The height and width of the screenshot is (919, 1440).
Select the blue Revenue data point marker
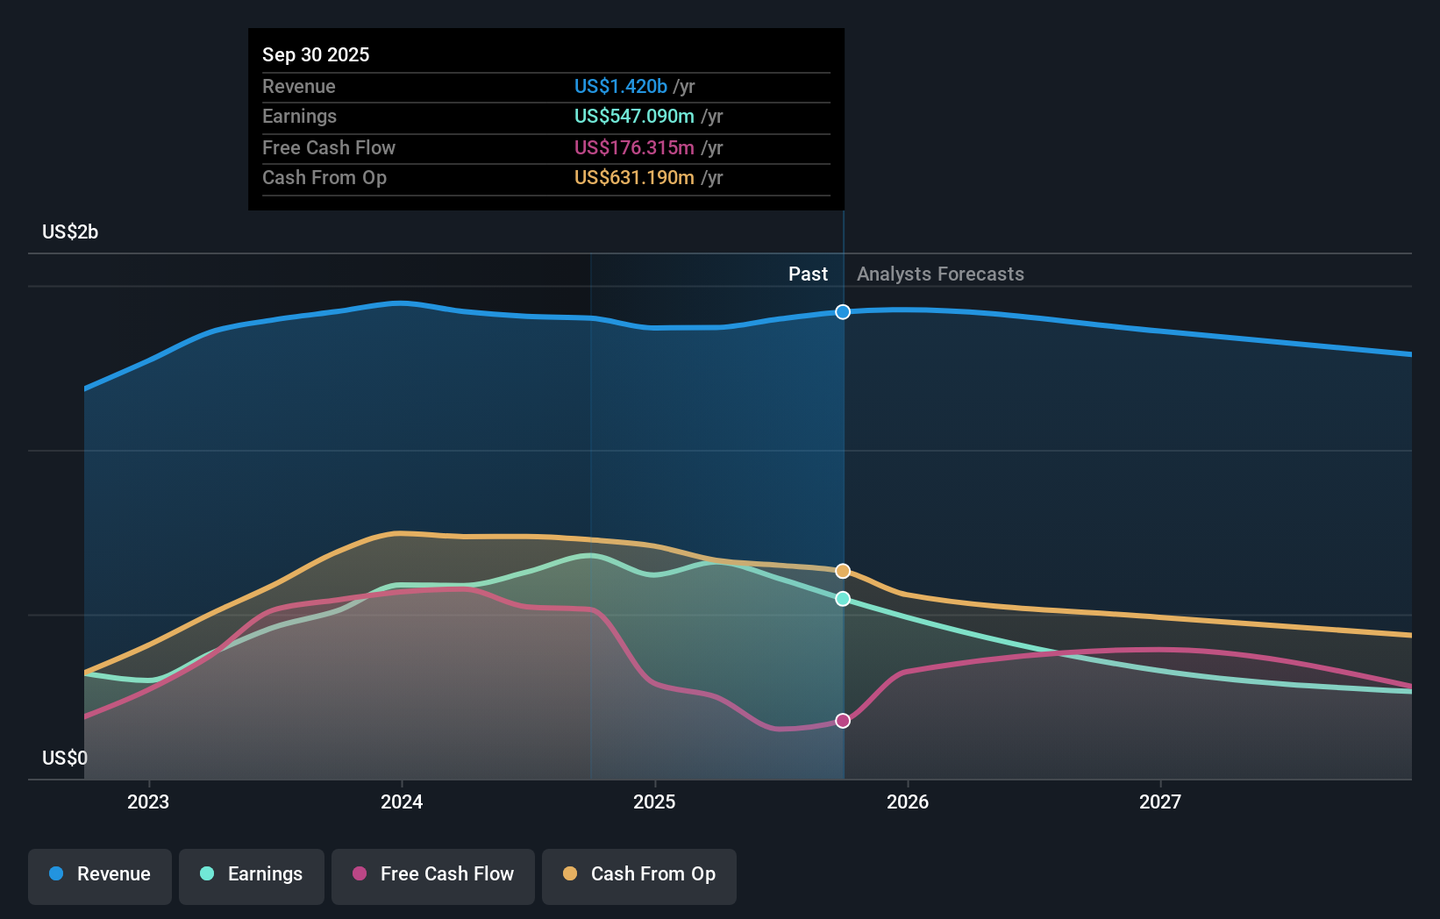click(x=843, y=311)
